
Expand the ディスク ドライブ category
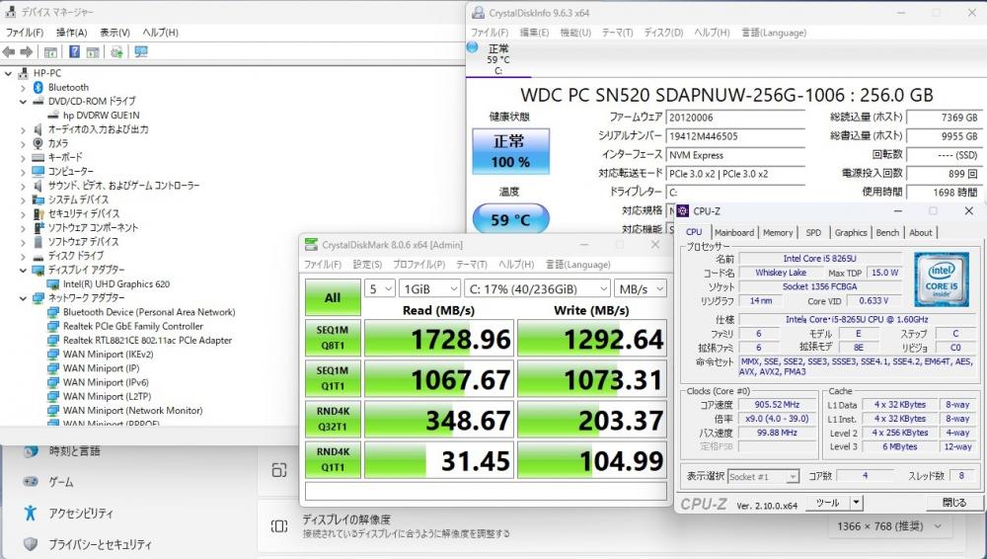(x=24, y=256)
